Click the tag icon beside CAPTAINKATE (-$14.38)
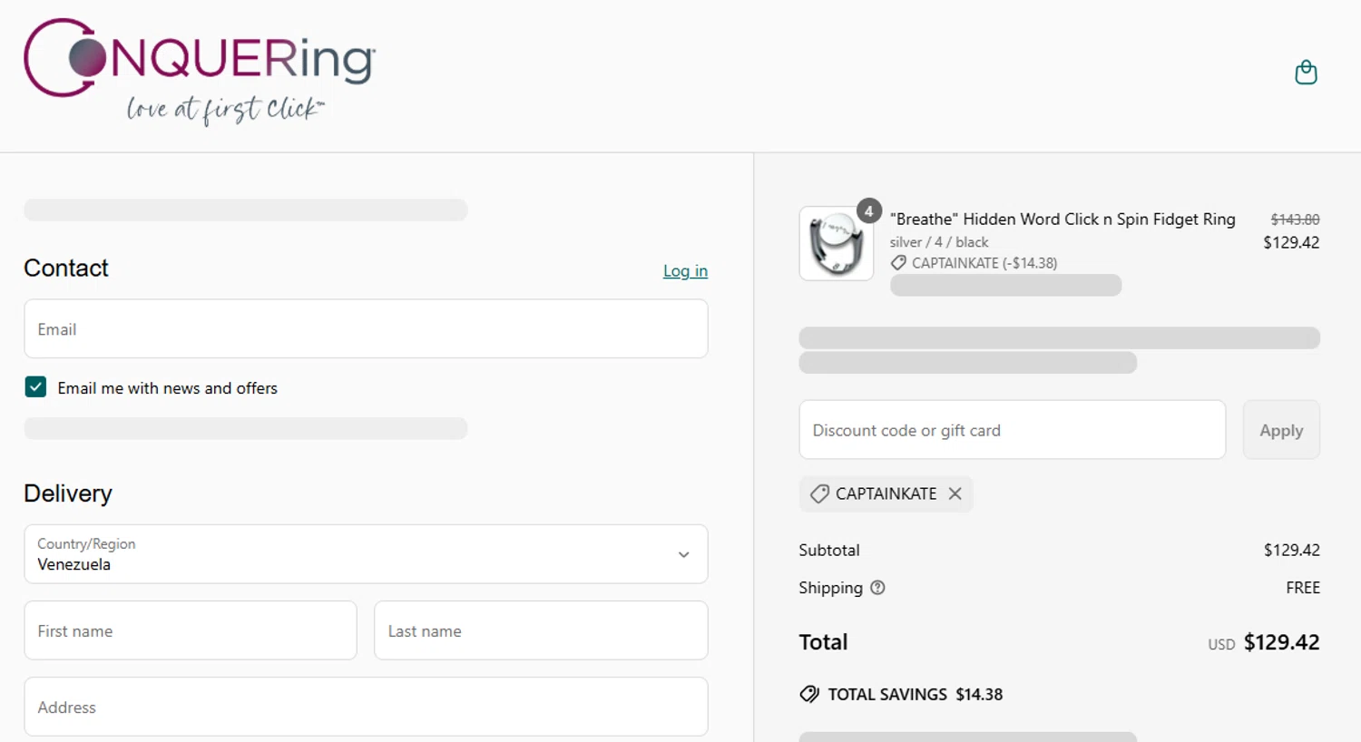The height and width of the screenshot is (742, 1361). (898, 263)
